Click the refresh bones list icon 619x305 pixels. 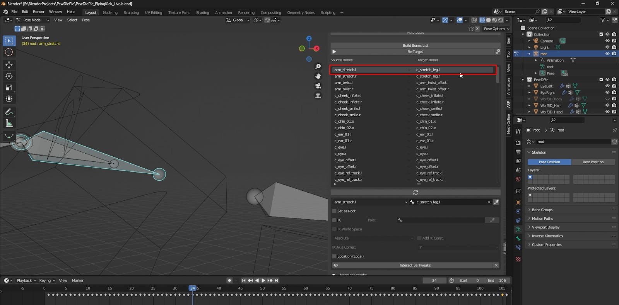(x=416, y=192)
